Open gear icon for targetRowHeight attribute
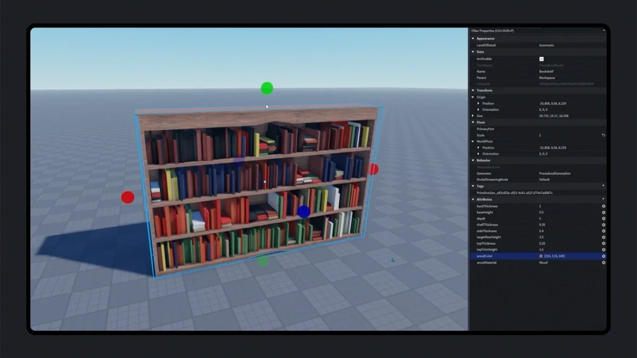The height and width of the screenshot is (358, 637). 603,237
